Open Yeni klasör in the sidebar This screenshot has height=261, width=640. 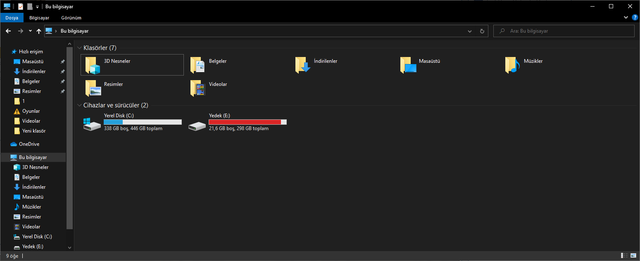33,131
